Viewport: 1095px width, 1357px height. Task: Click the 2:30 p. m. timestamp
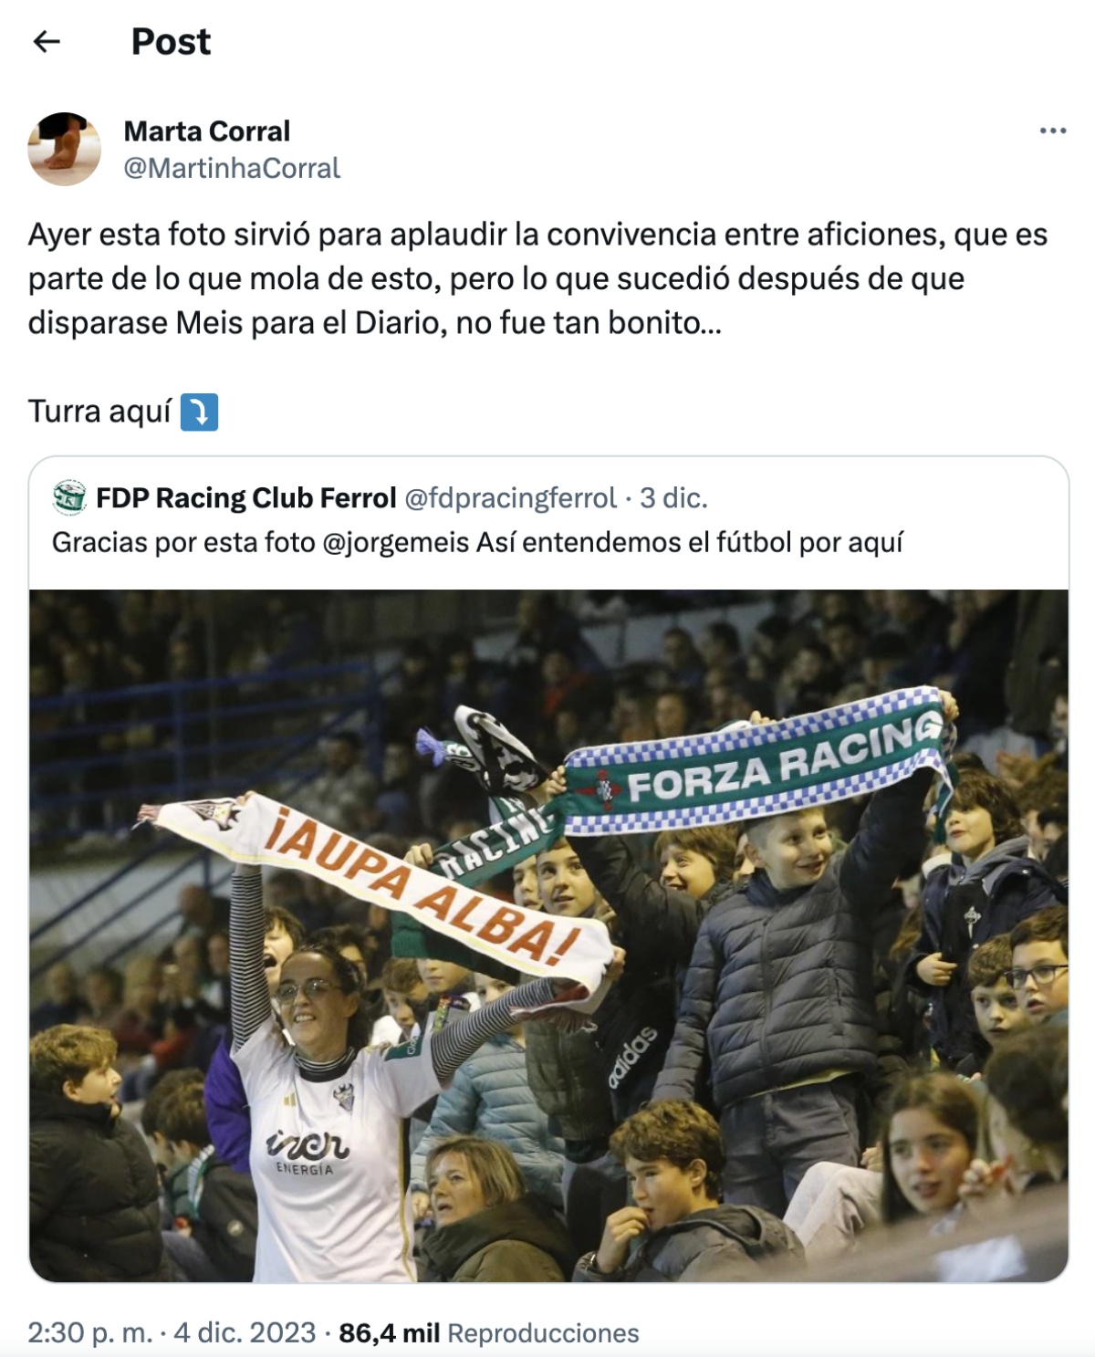coord(89,1333)
